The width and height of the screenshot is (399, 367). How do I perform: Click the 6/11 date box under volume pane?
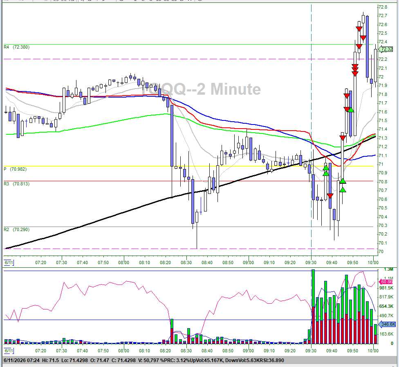click(x=9, y=351)
